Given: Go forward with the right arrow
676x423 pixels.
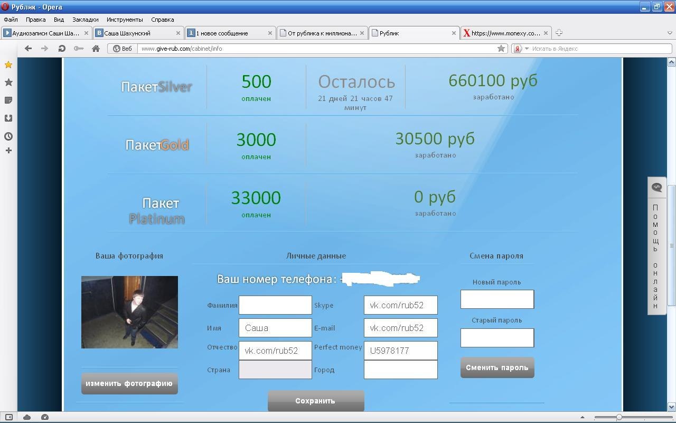Looking at the screenshot, I should [45, 48].
